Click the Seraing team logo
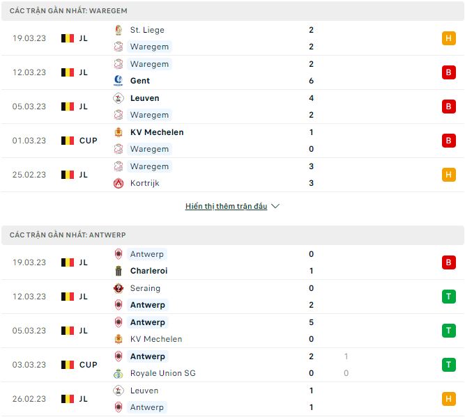 [x=118, y=288]
